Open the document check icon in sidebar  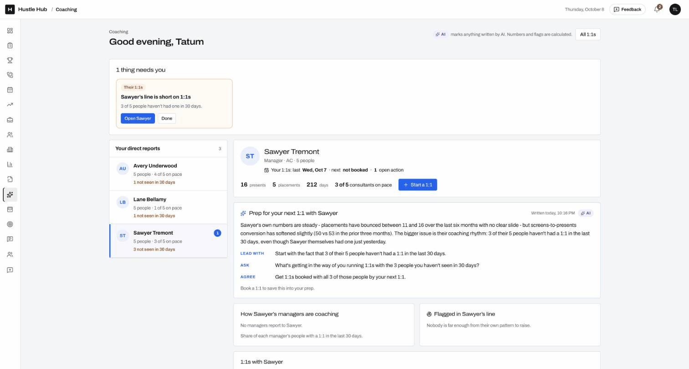[x=10, y=179]
